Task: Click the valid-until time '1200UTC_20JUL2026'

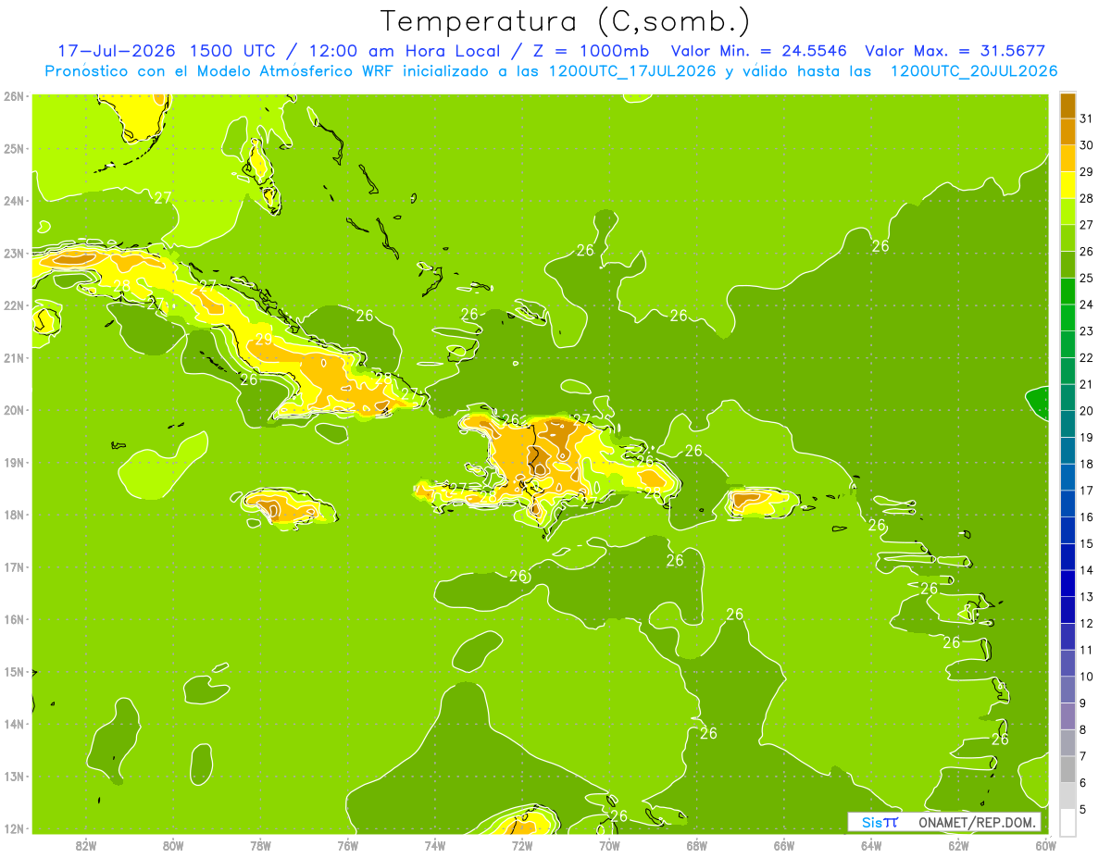Action: 974,70
